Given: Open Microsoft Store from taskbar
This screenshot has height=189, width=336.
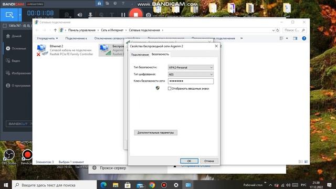Looking at the screenshot, I should 128,185.
